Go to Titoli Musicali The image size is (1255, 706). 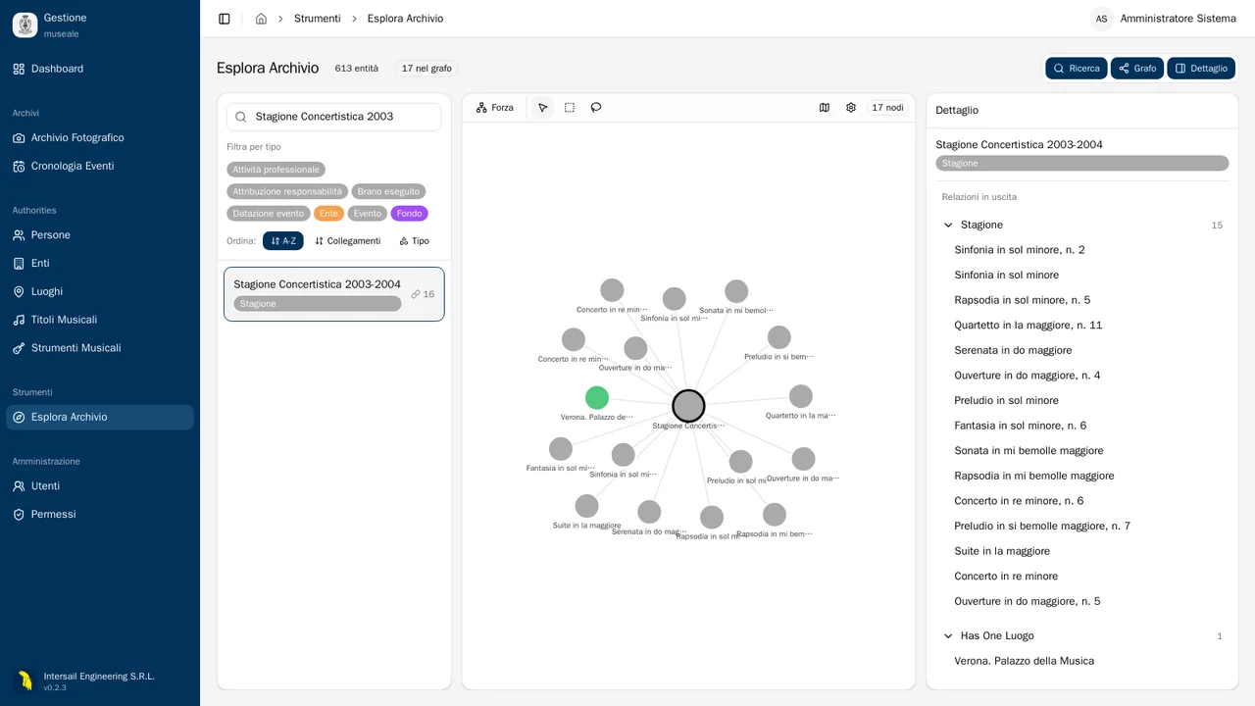tap(99, 320)
